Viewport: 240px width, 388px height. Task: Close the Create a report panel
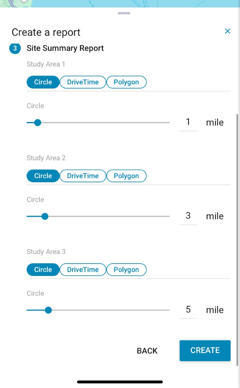[227, 31]
